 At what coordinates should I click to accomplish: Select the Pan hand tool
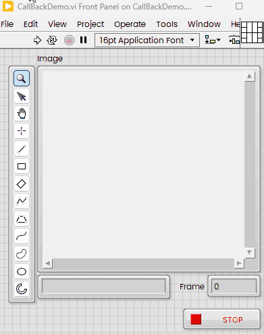pyautogui.click(x=22, y=113)
